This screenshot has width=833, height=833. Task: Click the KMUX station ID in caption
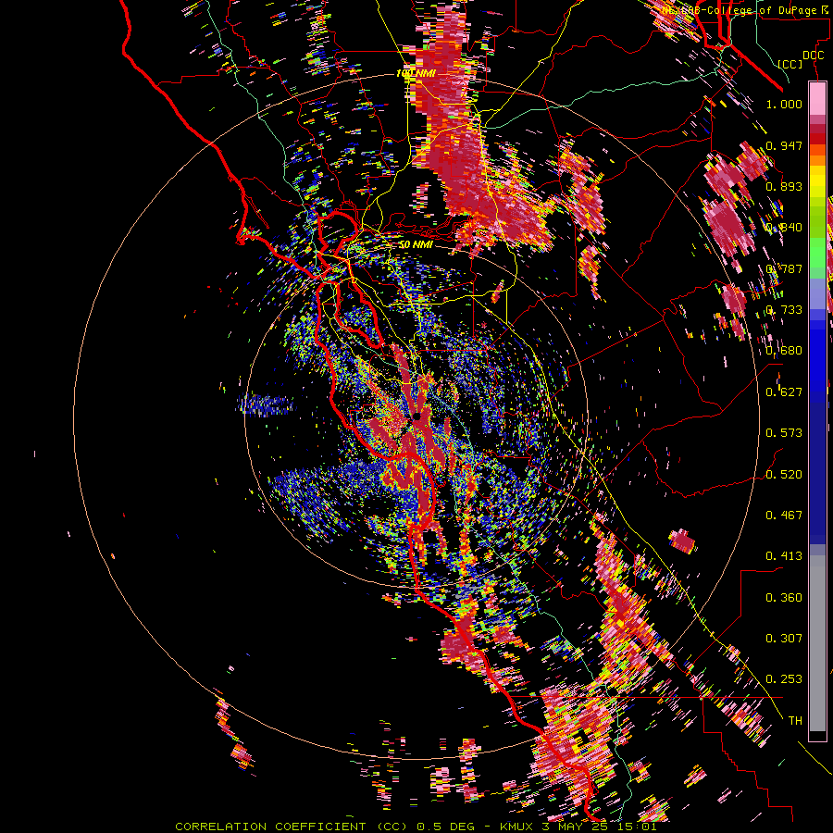tap(517, 827)
